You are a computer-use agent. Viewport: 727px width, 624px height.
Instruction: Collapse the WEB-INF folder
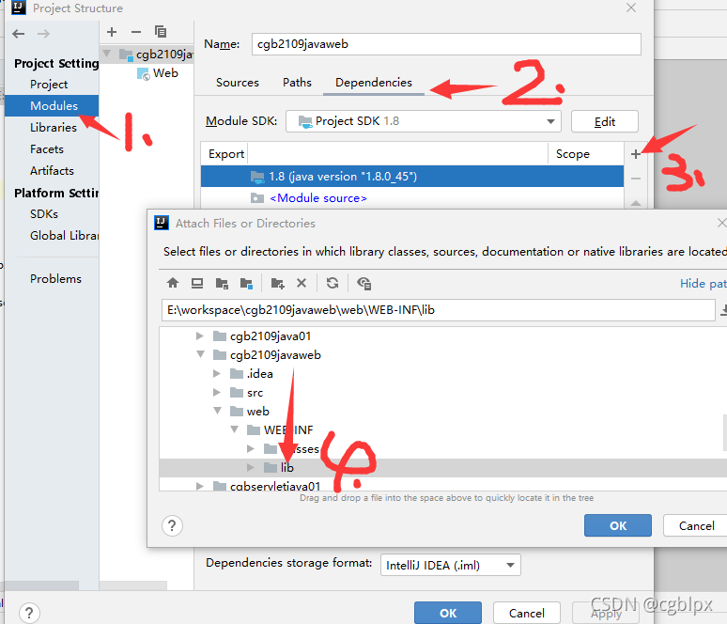pos(235,429)
